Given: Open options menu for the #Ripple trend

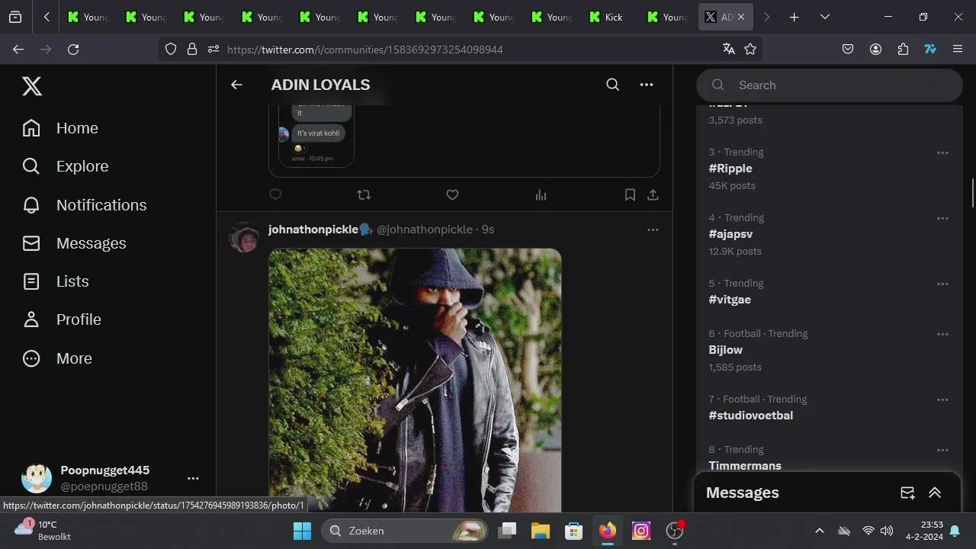Looking at the screenshot, I should coord(942,152).
